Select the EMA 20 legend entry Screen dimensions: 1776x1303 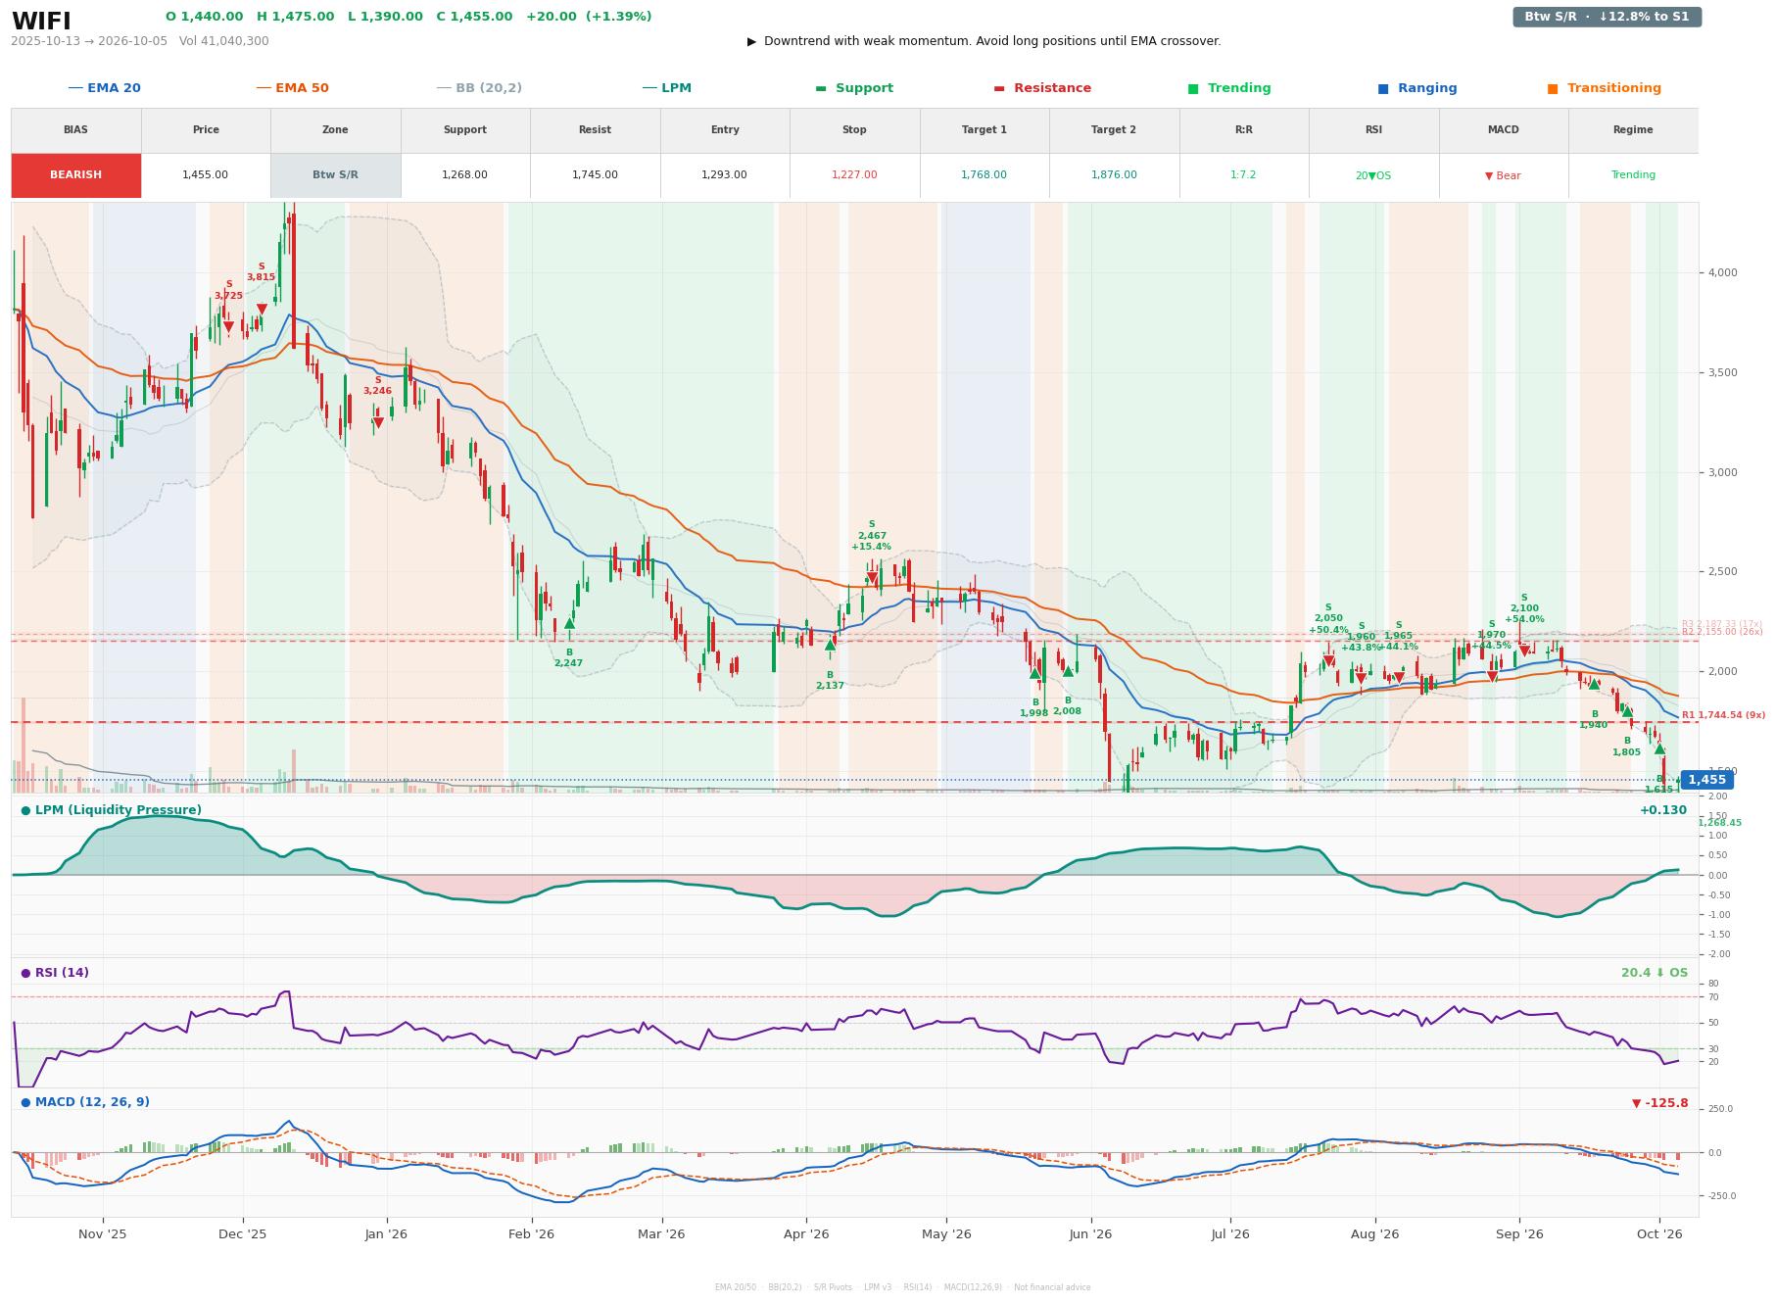(104, 88)
